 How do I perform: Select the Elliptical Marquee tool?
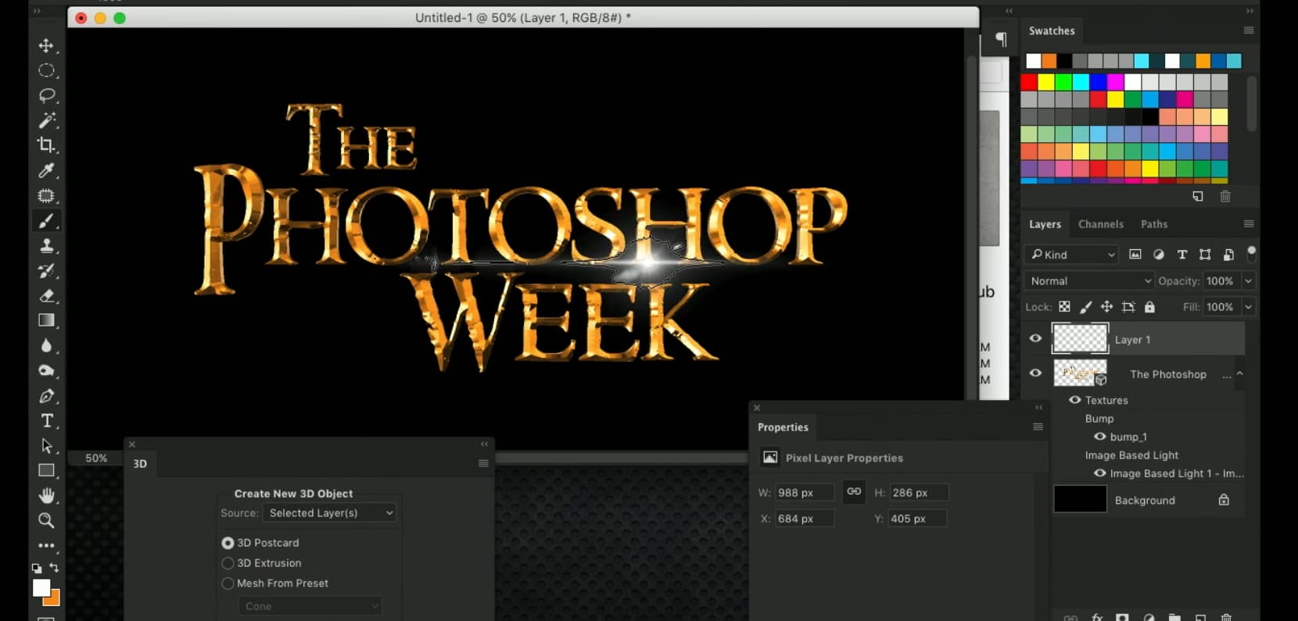pyautogui.click(x=46, y=70)
